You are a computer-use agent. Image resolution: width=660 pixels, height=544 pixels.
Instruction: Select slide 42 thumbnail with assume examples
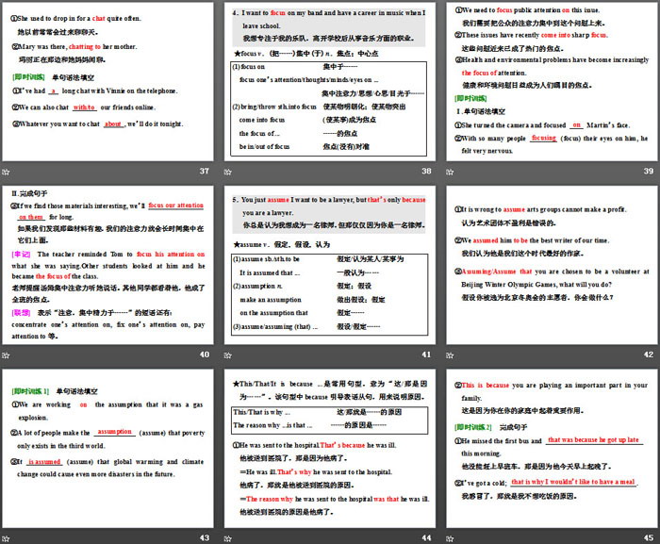point(552,265)
